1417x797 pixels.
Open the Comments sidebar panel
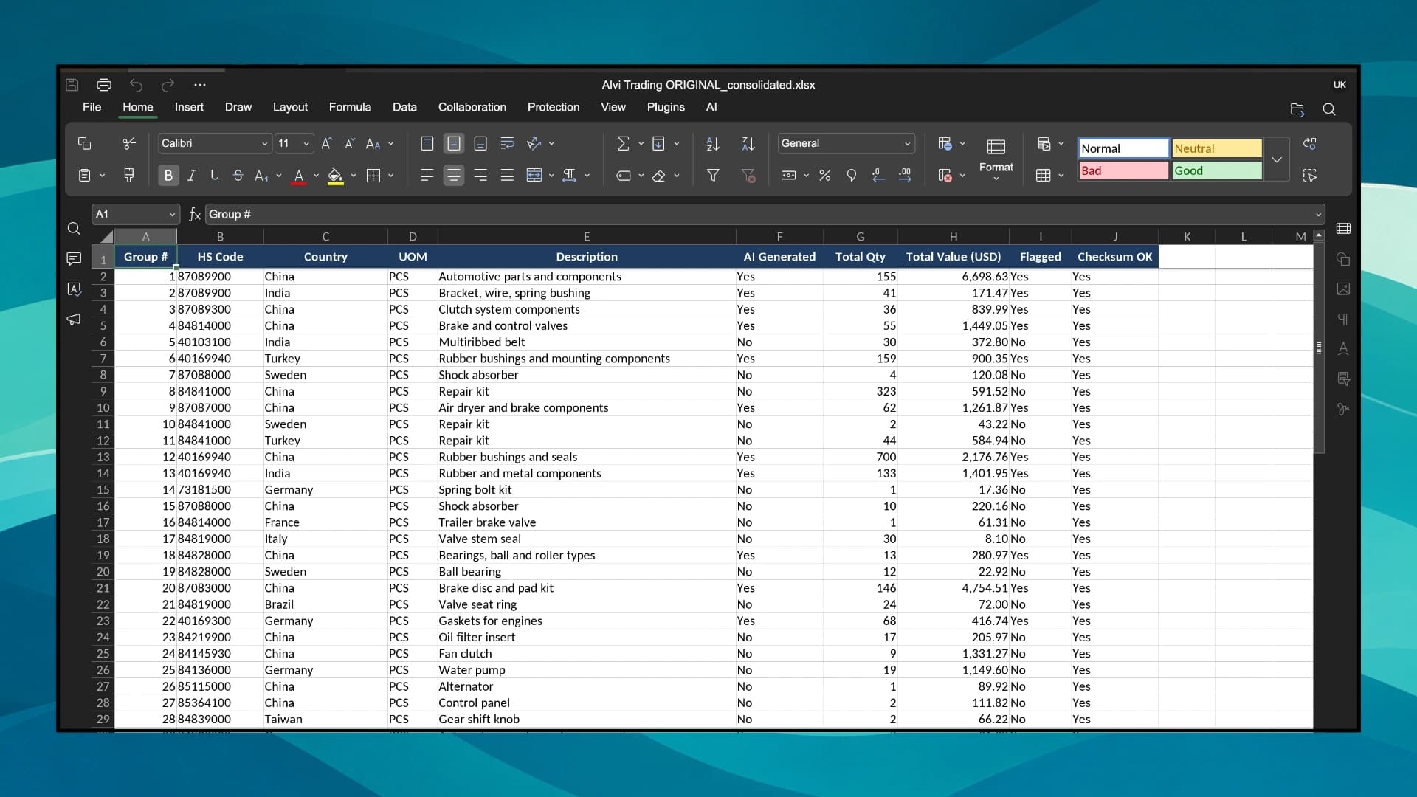tap(74, 258)
